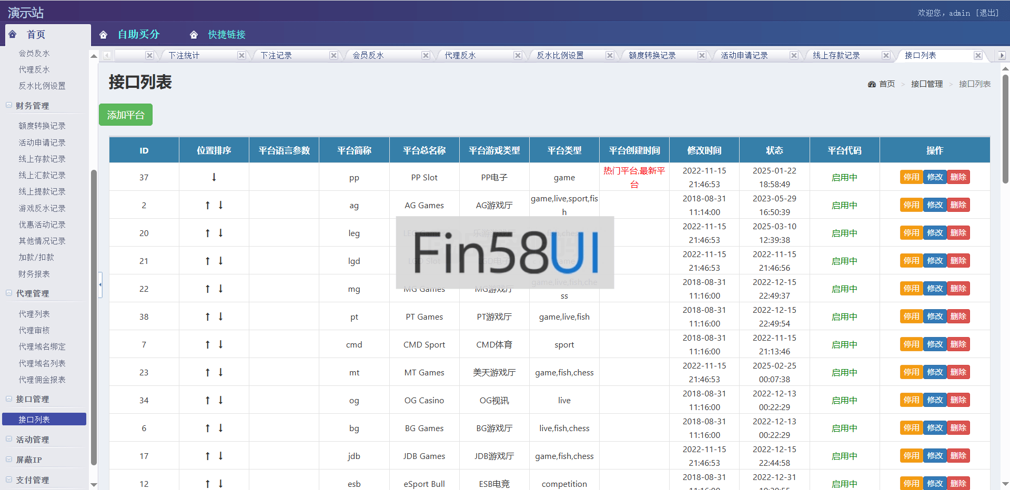Disable the OG Casino platform
The width and height of the screenshot is (1010, 490).
tap(911, 400)
